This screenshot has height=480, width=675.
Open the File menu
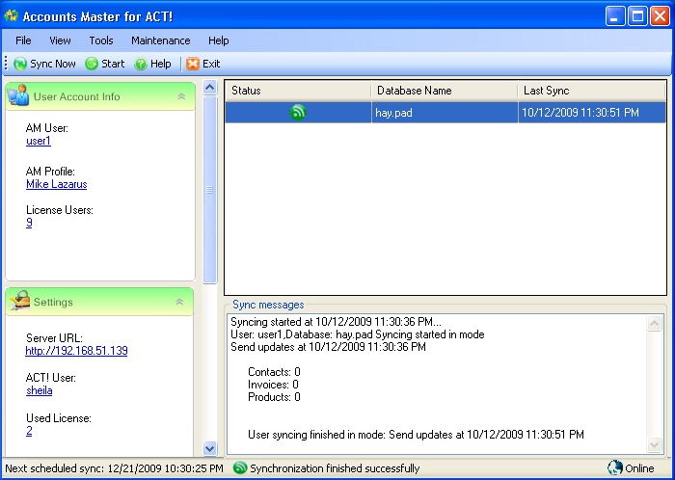click(23, 40)
